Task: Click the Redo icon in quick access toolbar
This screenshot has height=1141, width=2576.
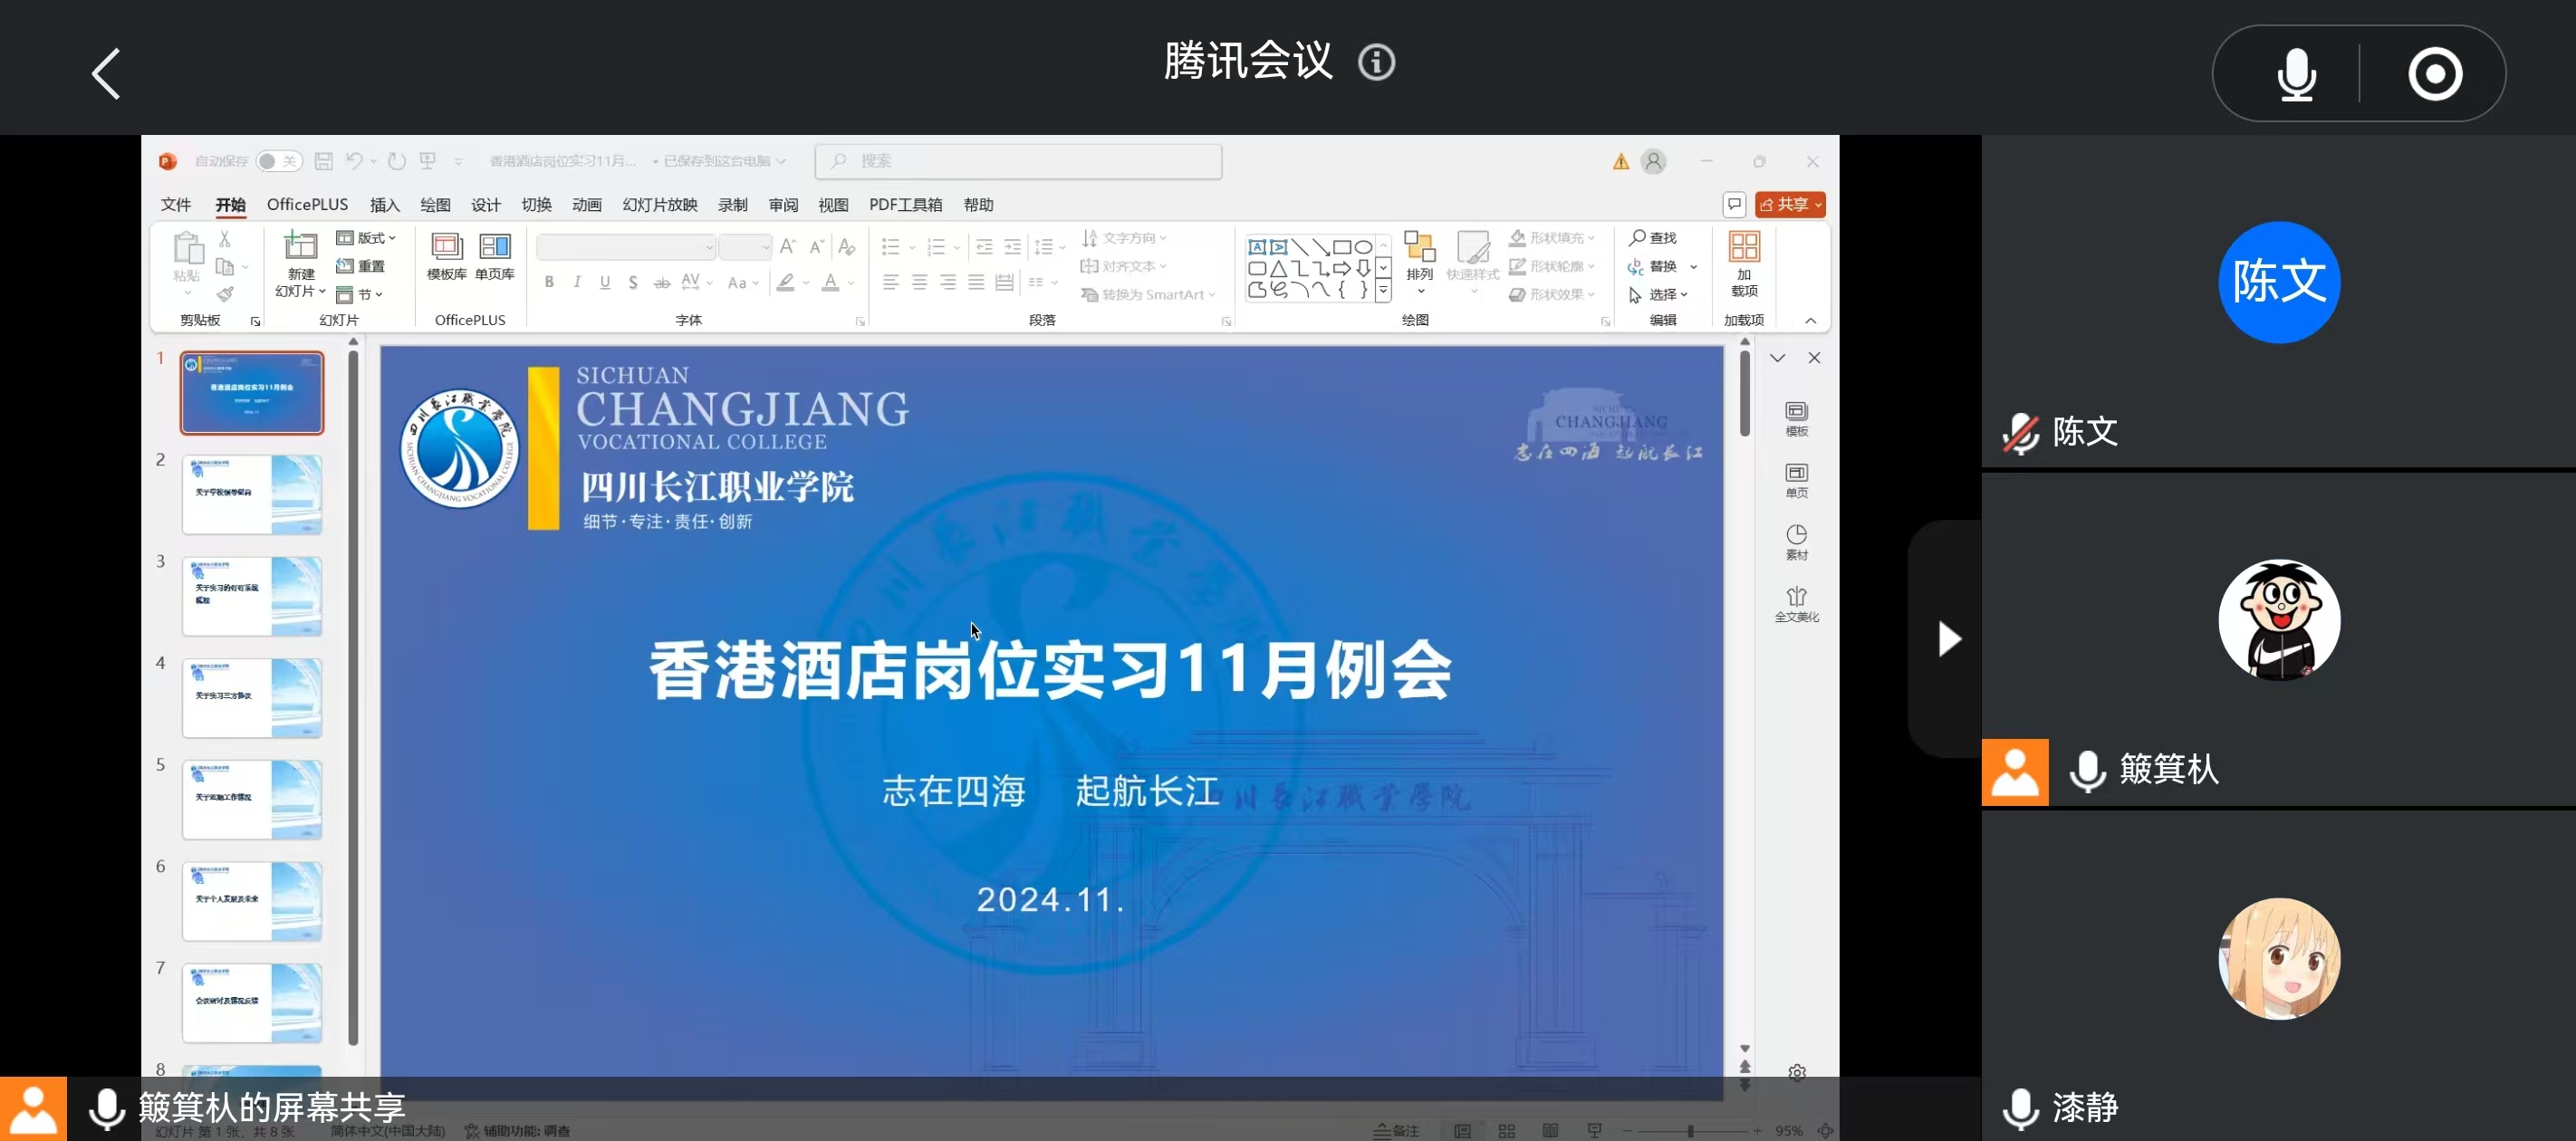Action: (397, 161)
